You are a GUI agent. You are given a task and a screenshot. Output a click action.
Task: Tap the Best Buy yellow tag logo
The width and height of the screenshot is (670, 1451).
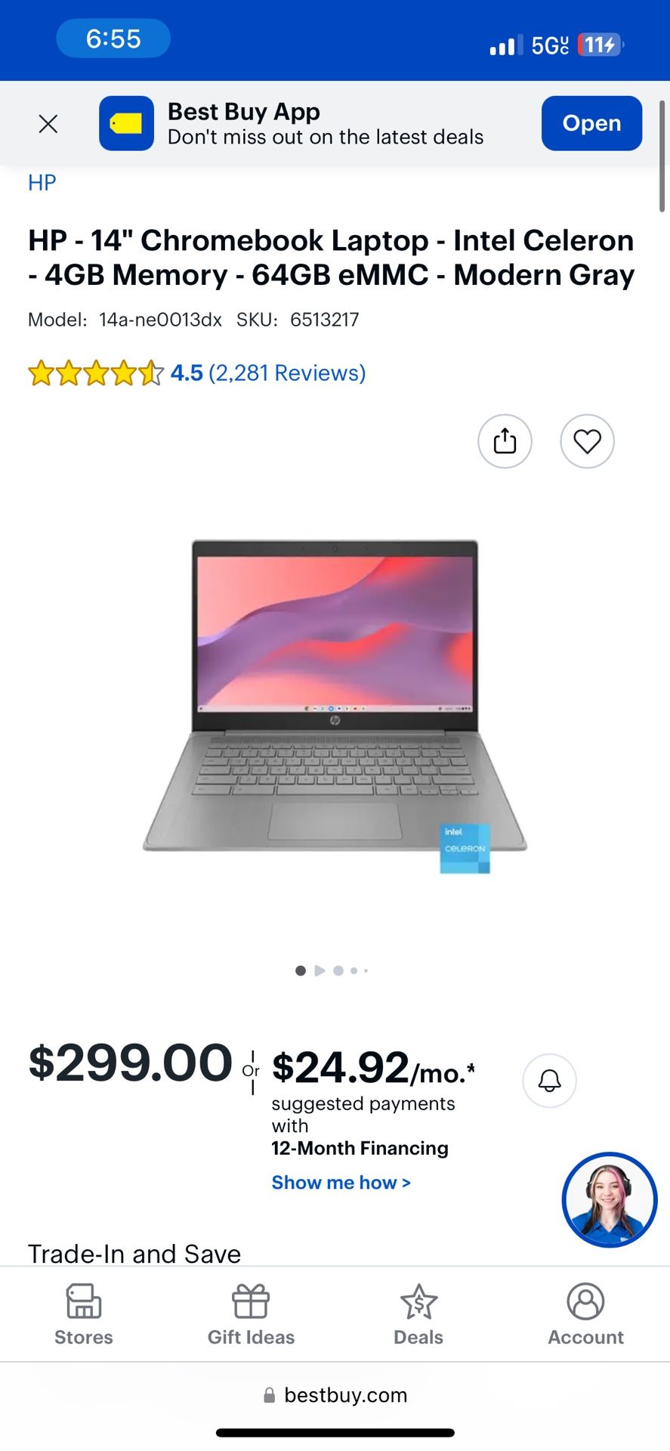coord(126,123)
